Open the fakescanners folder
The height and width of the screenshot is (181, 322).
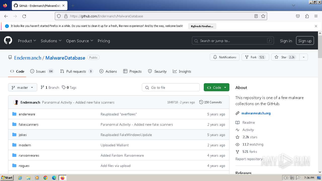pos(29,124)
